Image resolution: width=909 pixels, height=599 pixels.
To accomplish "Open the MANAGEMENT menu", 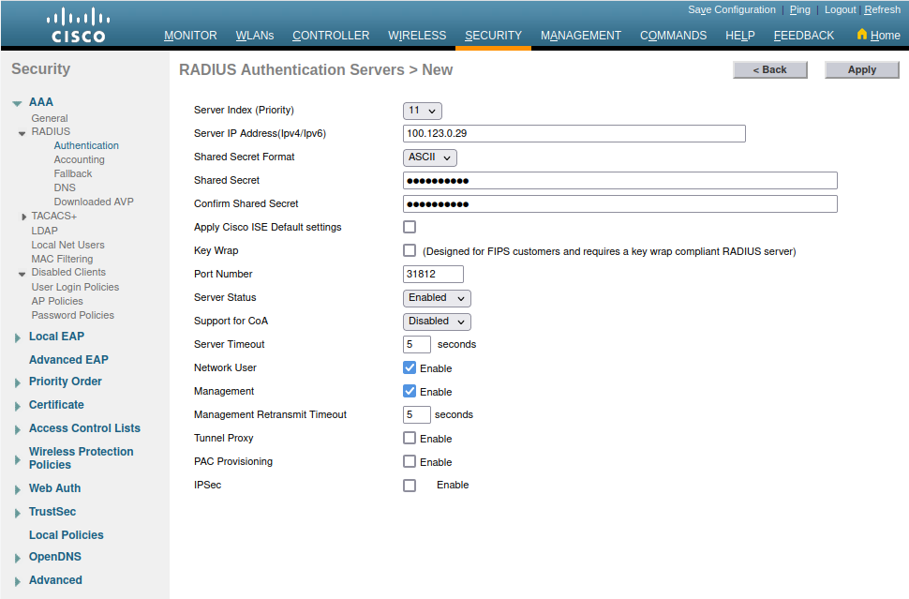I will (581, 36).
